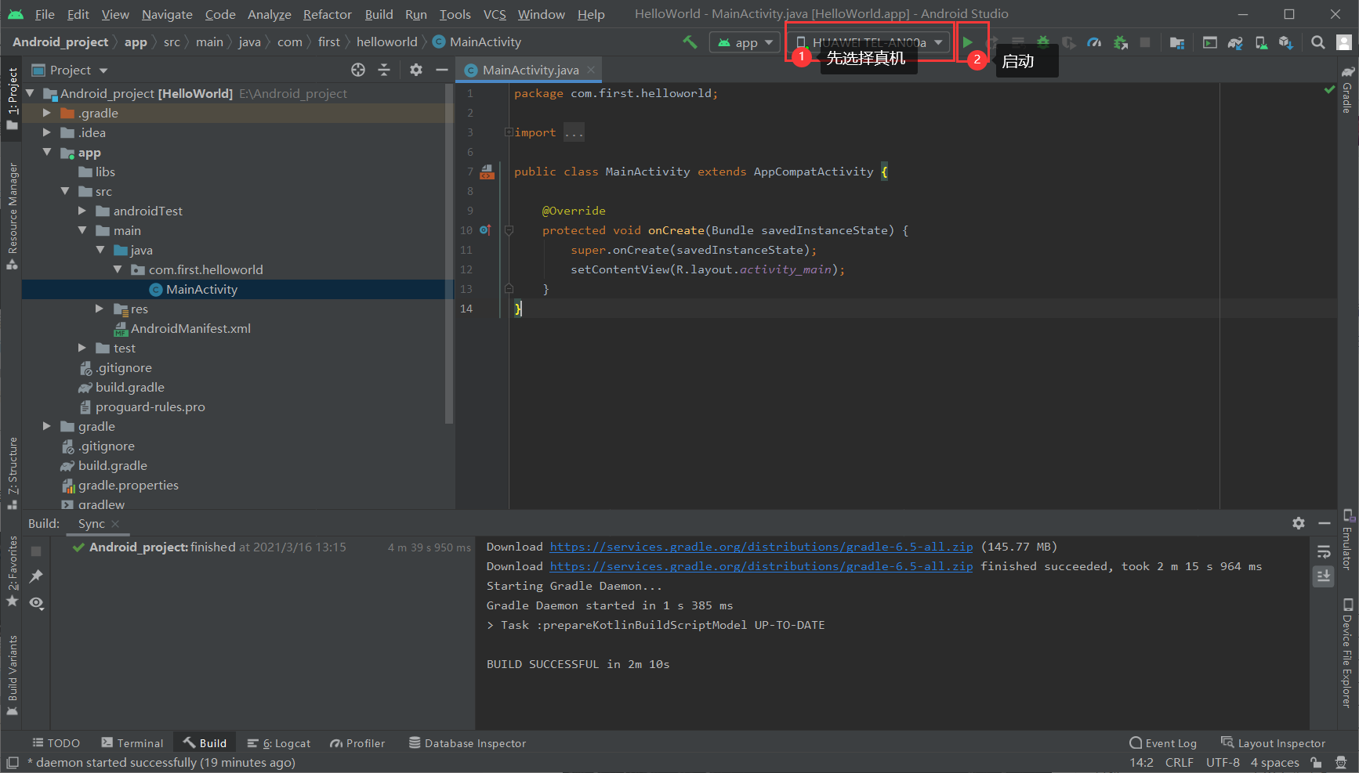Click Select Opened File target icon in Project panel

(x=358, y=70)
